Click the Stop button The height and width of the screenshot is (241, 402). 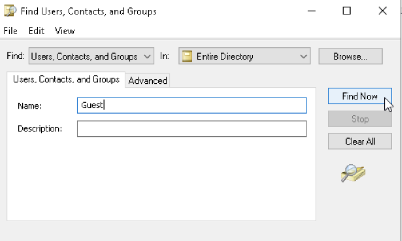(x=360, y=119)
